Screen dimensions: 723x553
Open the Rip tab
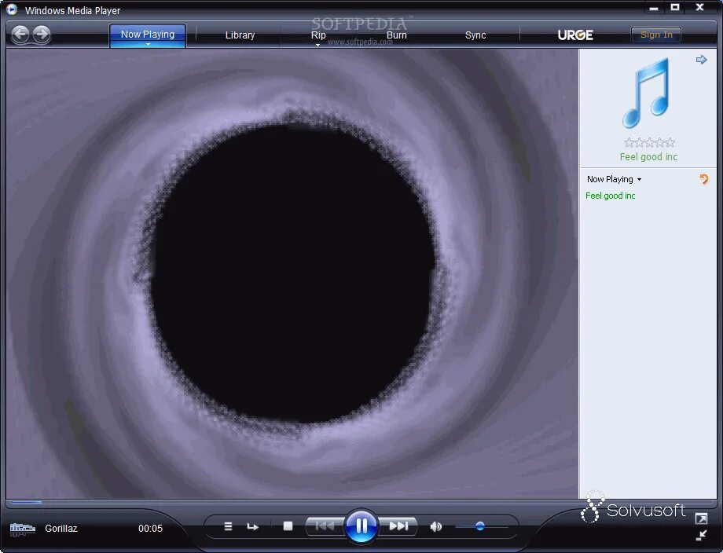318,35
